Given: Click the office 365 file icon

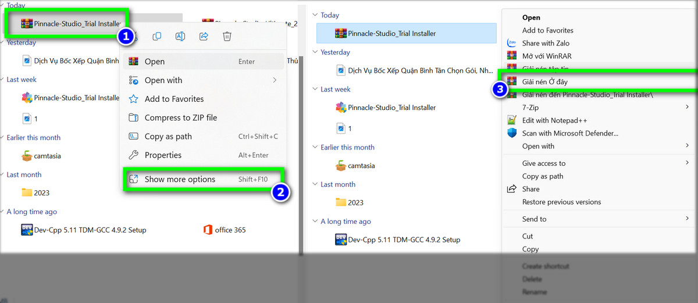Looking at the screenshot, I should [x=208, y=230].
